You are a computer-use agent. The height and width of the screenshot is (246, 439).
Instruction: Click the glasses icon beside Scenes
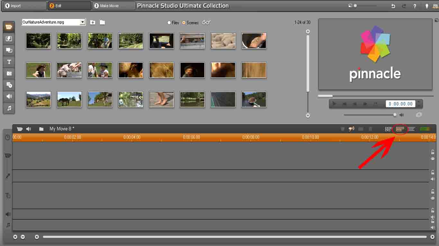pos(206,22)
